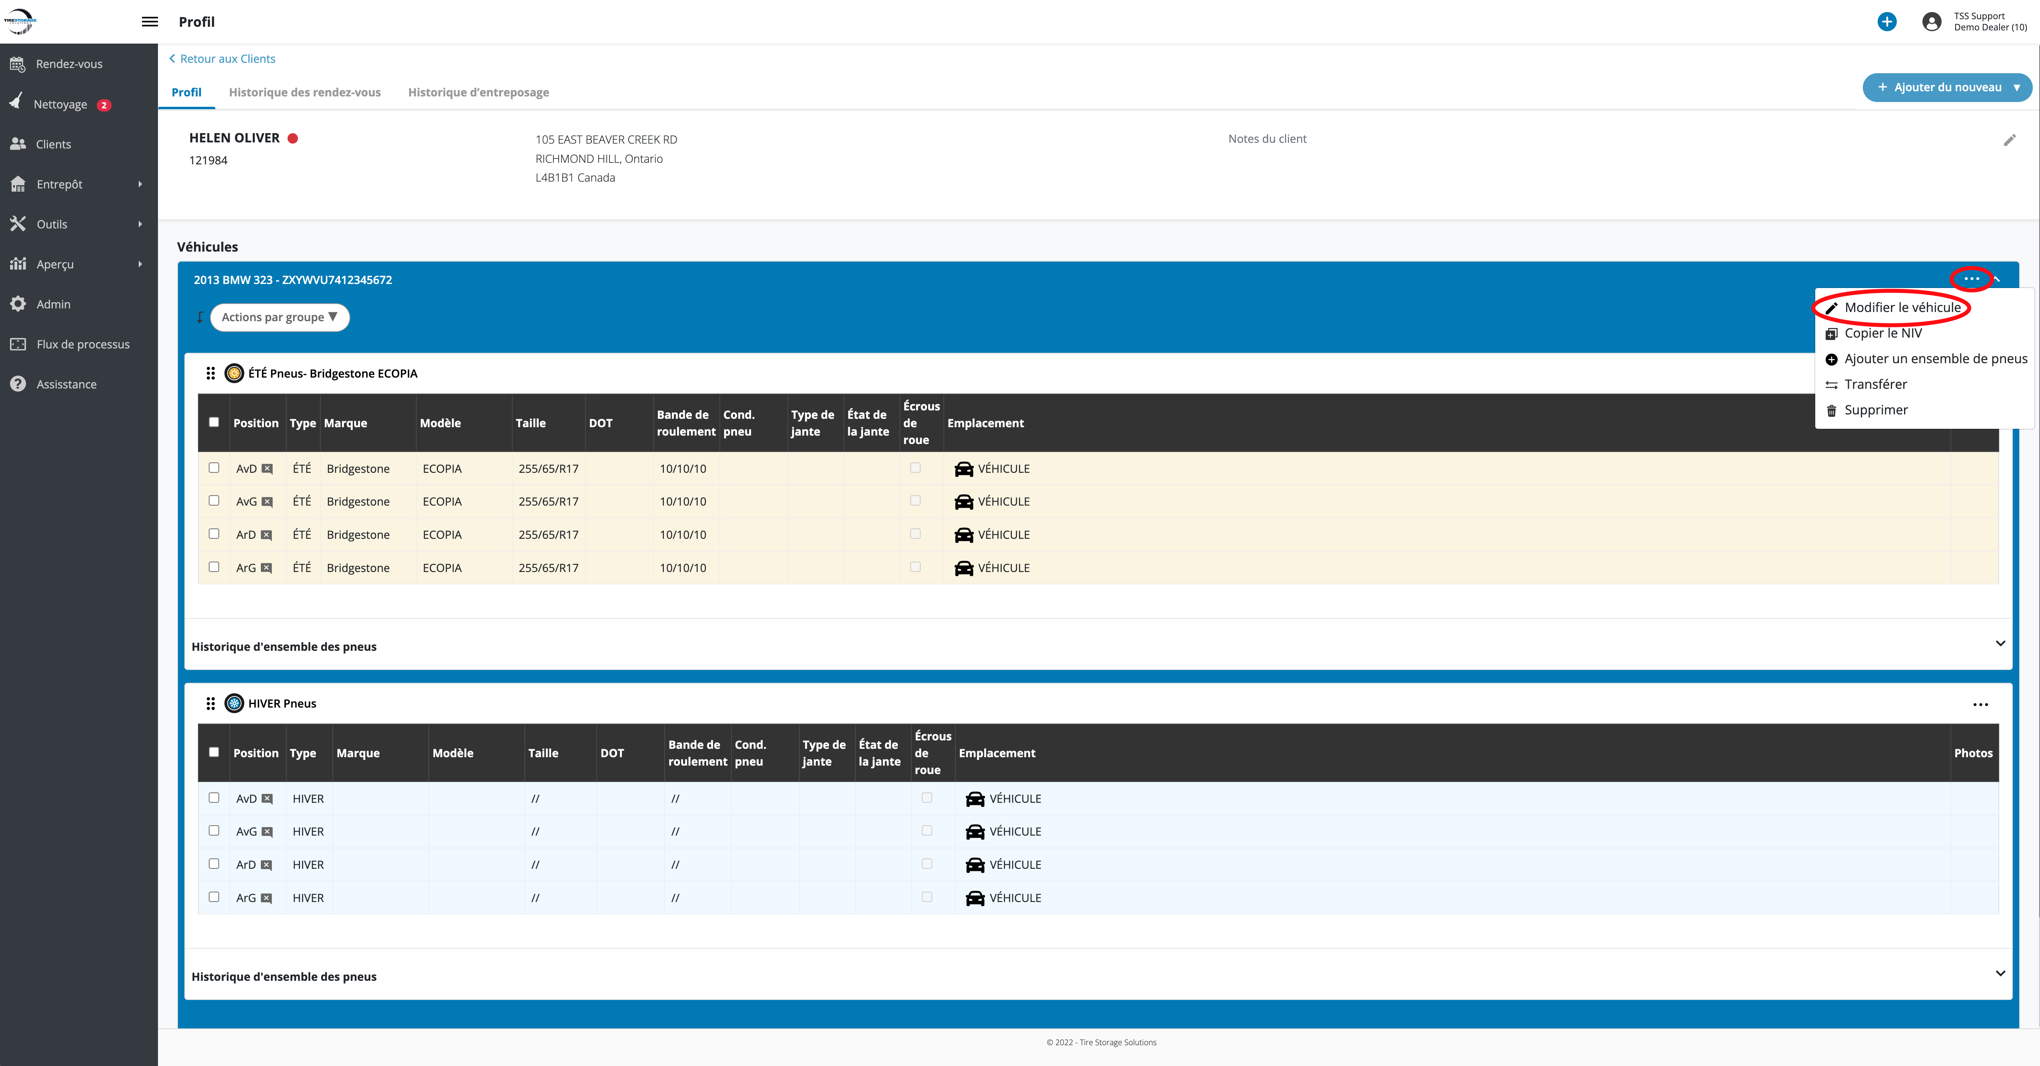Open the Actions par groupe dropdown

click(x=280, y=317)
